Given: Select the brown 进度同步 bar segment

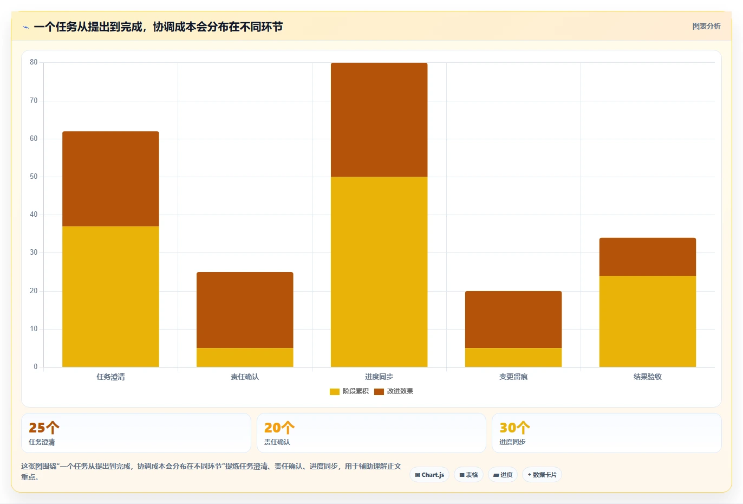Looking at the screenshot, I should (379, 120).
